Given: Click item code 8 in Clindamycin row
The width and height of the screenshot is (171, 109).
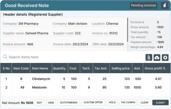Looking at the screenshot, I should 21,79.
